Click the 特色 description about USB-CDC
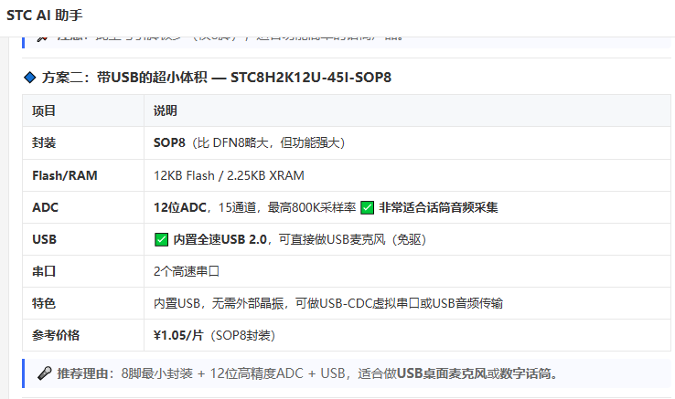This screenshot has height=399, width=675. point(328,303)
